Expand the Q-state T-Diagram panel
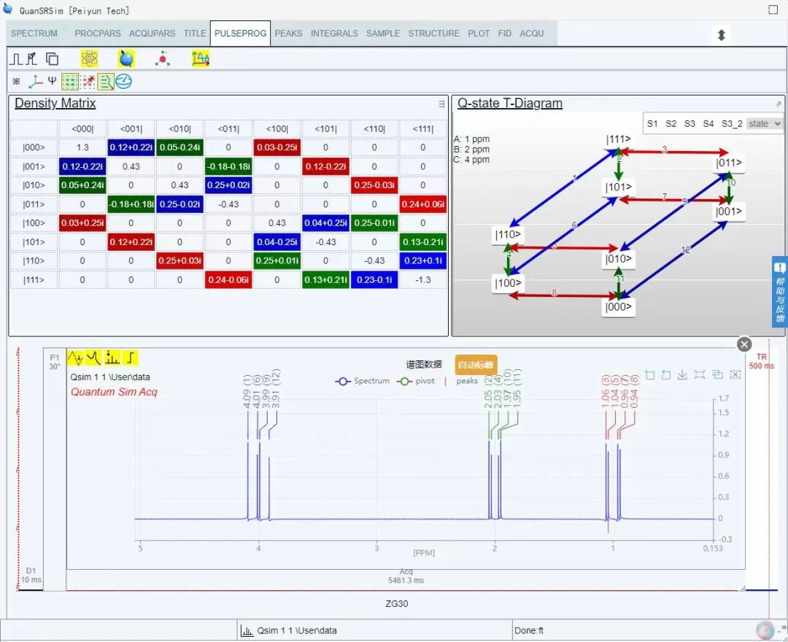This screenshot has width=788, height=642. 778,104
